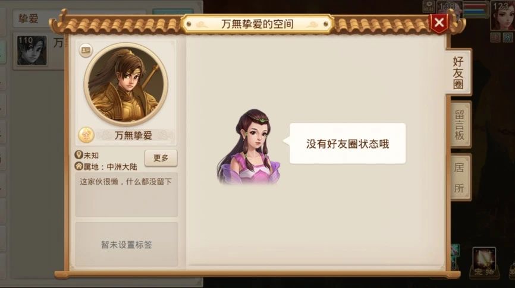Click the level 110 friend avatar
515x288 pixels.
coord(32,50)
